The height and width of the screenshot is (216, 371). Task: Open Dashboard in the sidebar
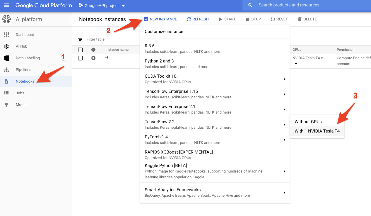[x=36, y=35]
